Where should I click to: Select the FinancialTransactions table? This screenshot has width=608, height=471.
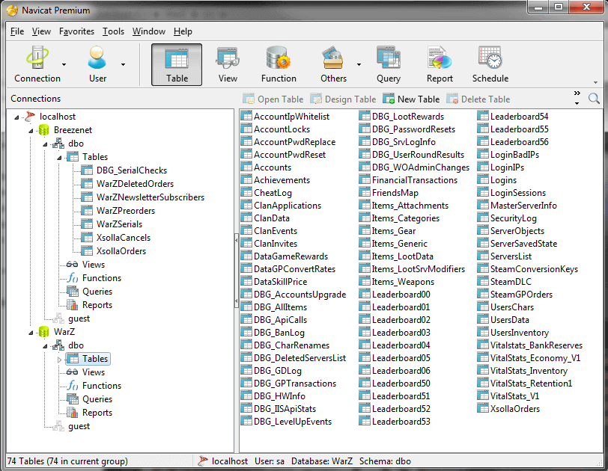click(415, 180)
